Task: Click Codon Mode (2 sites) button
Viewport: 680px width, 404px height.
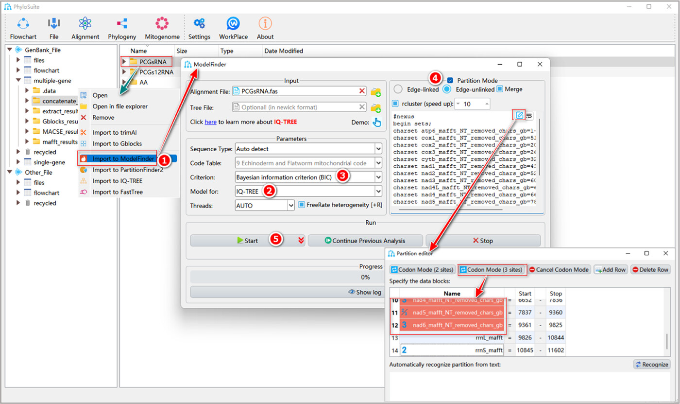Action: click(x=423, y=269)
